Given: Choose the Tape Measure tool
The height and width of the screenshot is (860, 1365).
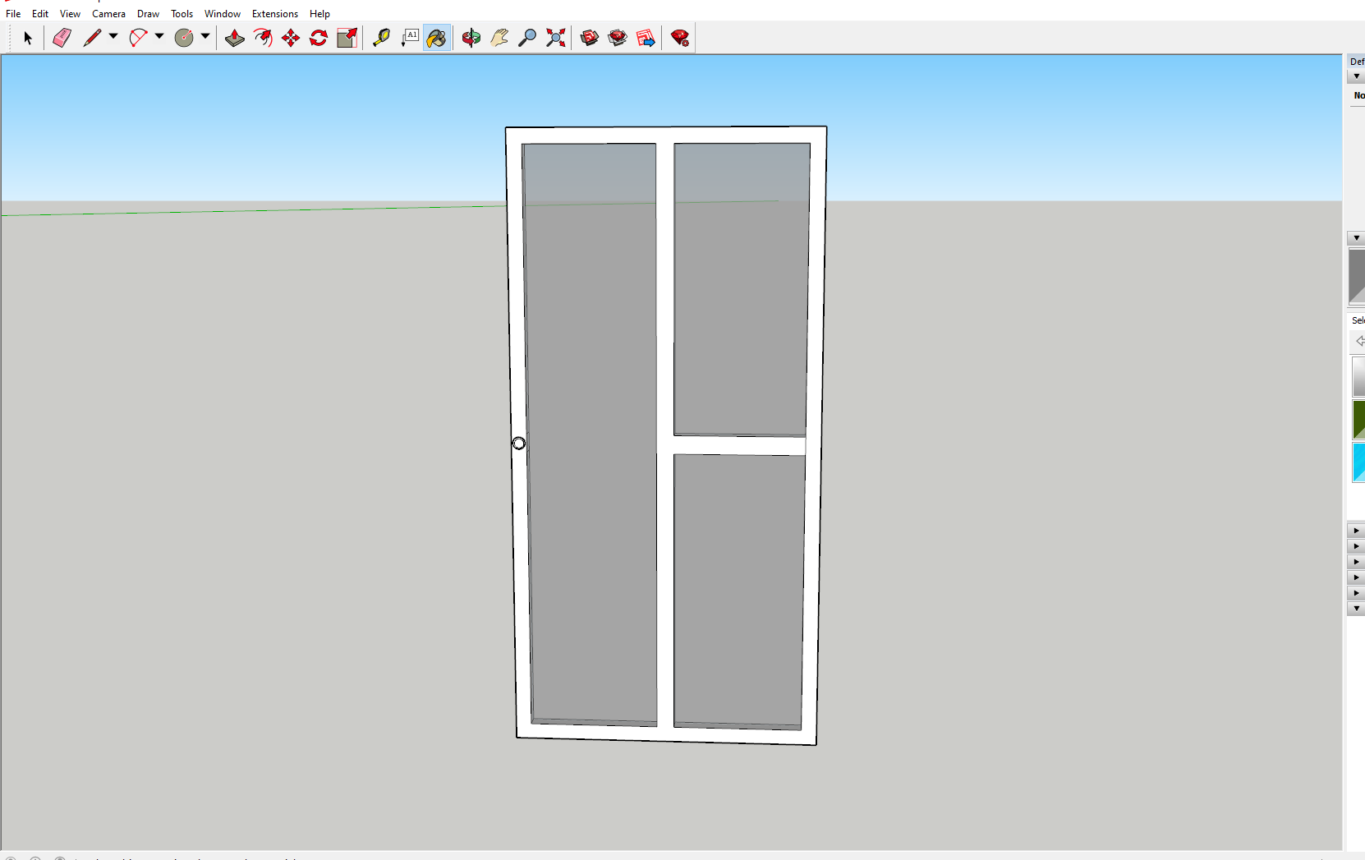Looking at the screenshot, I should [381, 38].
